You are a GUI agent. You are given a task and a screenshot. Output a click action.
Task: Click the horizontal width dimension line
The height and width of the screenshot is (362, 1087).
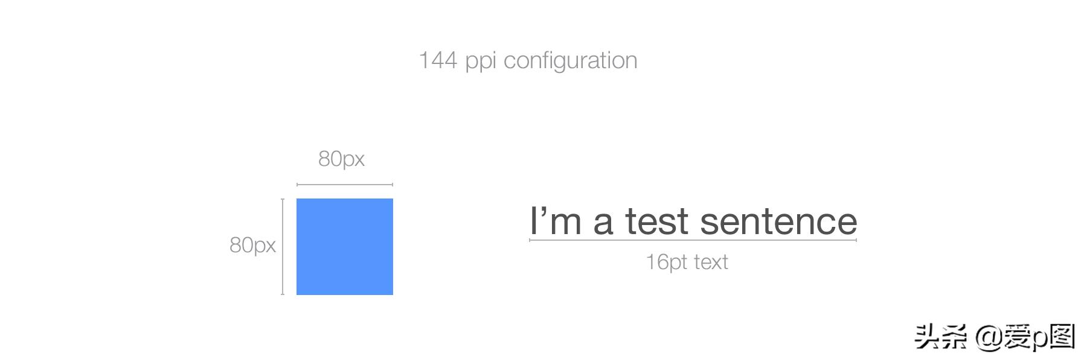(345, 185)
